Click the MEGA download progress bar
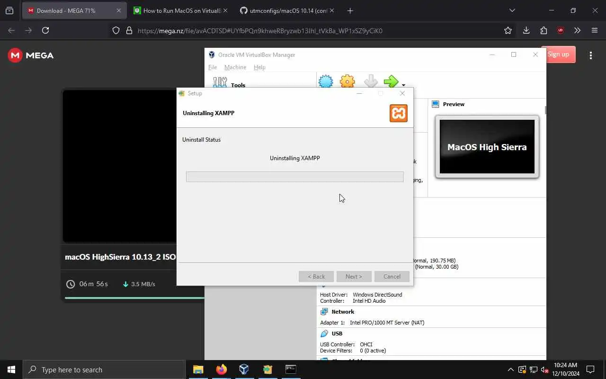The width and height of the screenshot is (606, 379). 134,298
